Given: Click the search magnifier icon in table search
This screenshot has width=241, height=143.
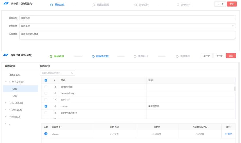Looking at the screenshot, I should click(72, 73).
